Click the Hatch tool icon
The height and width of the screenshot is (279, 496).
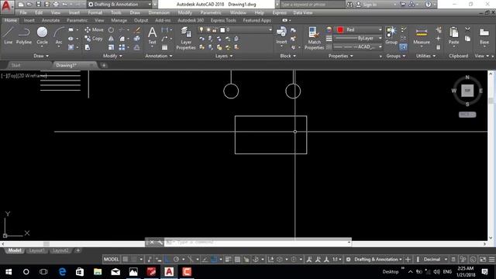click(71, 47)
